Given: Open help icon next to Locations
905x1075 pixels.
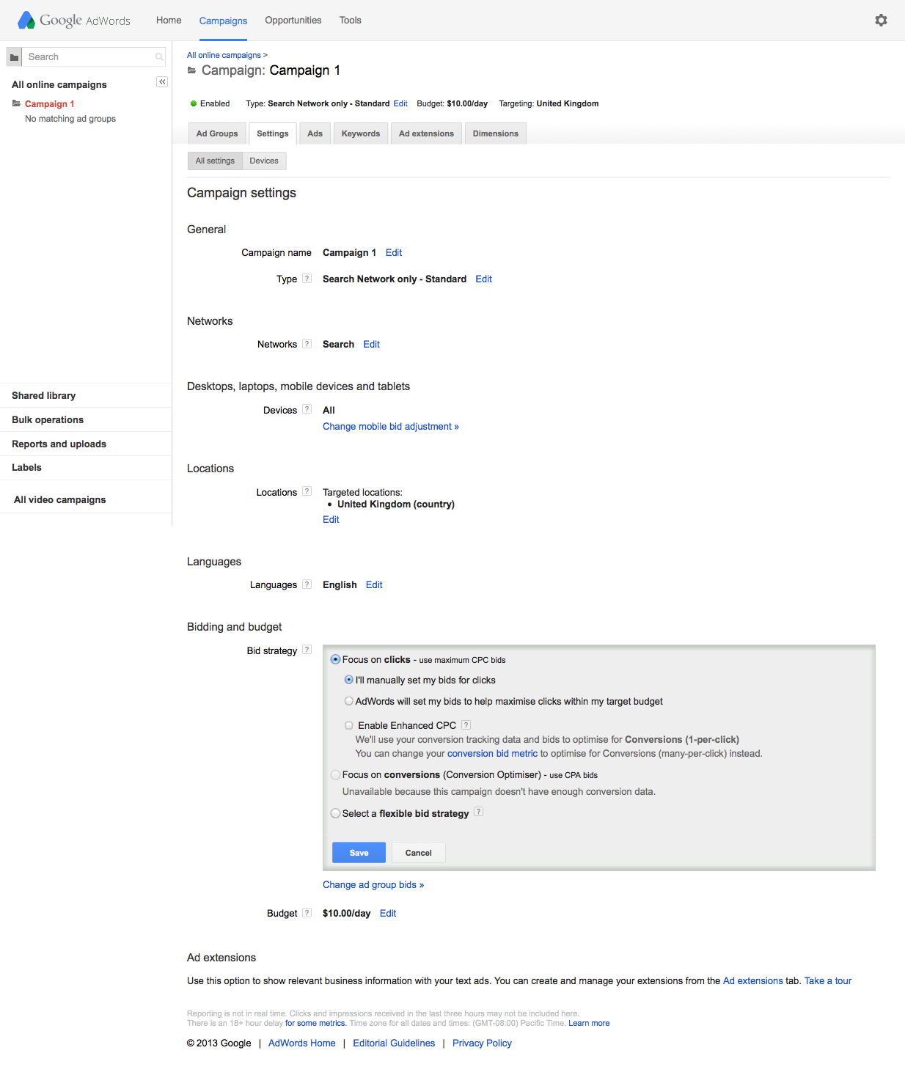Looking at the screenshot, I should click(307, 492).
